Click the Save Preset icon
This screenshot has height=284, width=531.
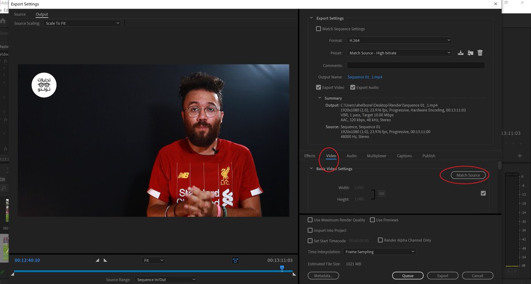point(461,53)
